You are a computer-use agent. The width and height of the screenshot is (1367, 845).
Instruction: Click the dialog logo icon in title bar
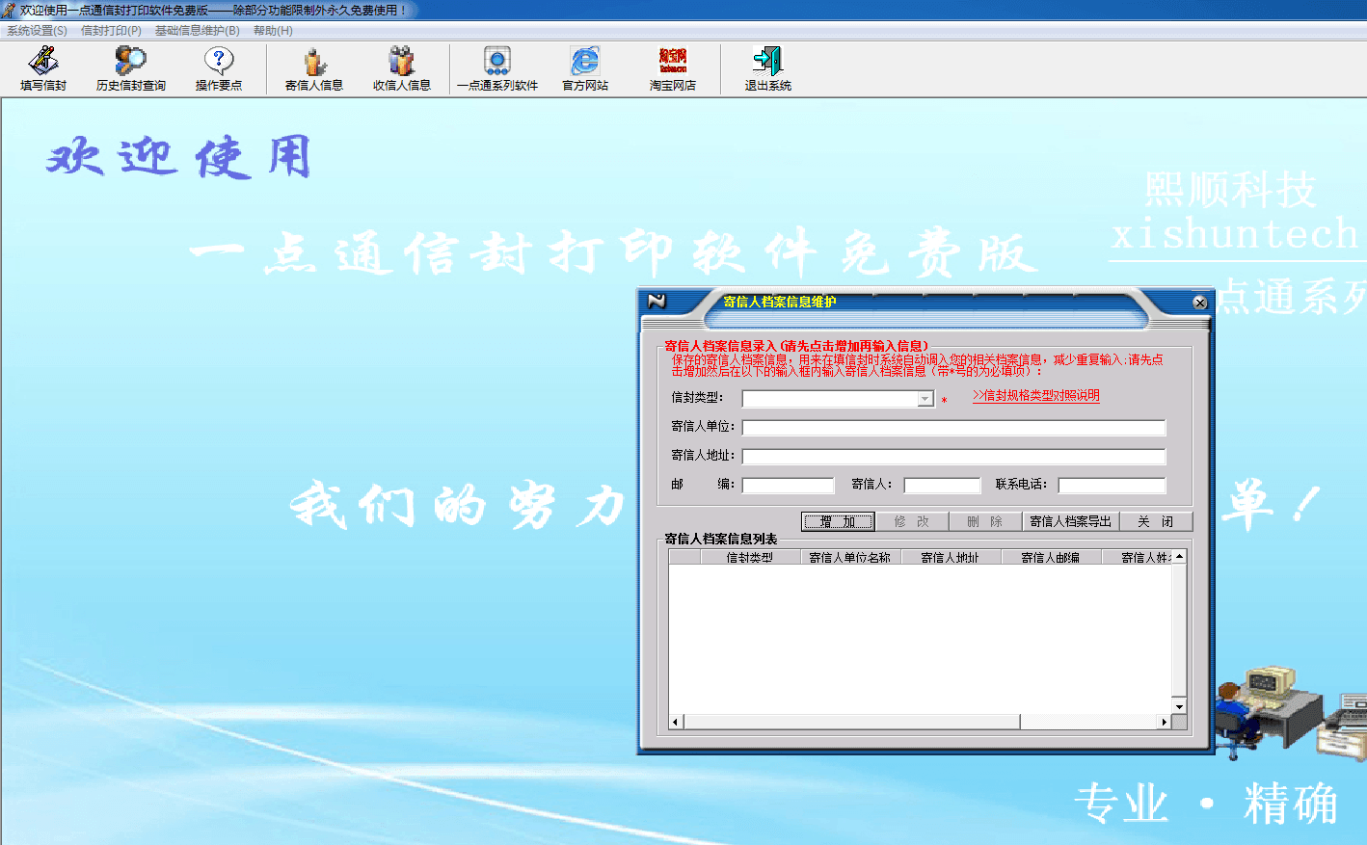657,302
